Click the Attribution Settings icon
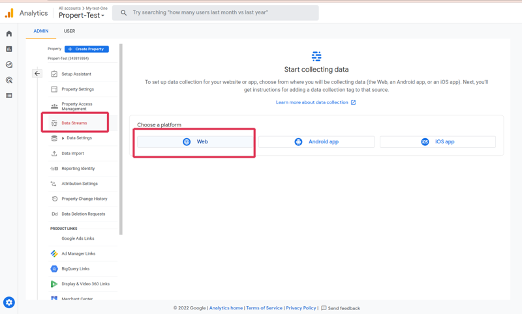 pos(54,184)
